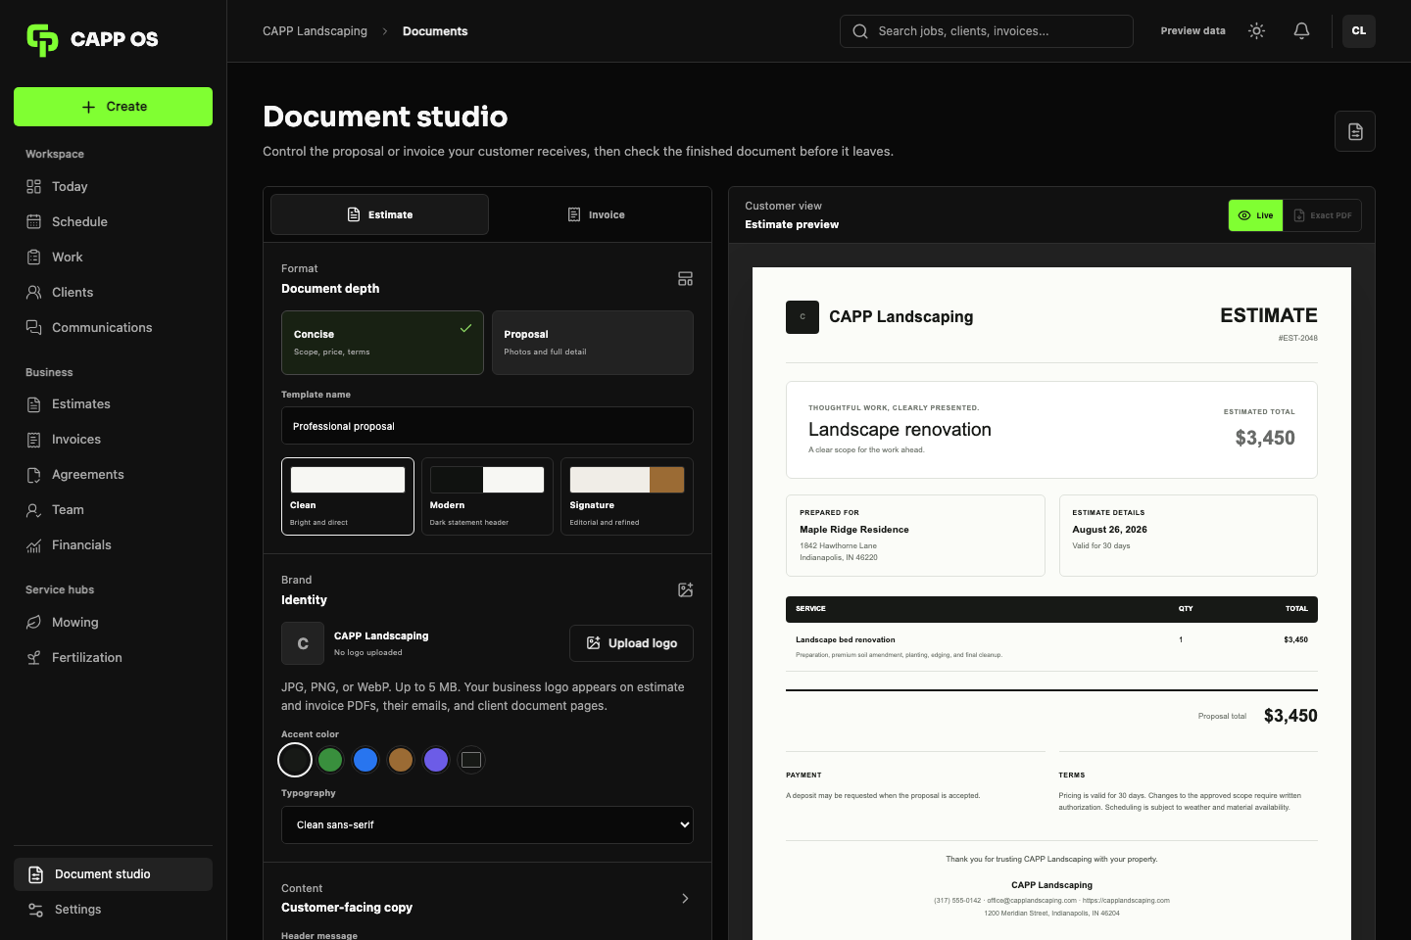This screenshot has width=1411, height=940.
Task: Go to the Work section
Action: pyautogui.click(x=114, y=258)
